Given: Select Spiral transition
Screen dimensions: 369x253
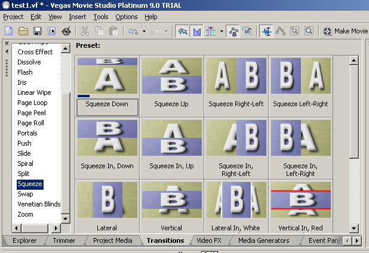Looking at the screenshot, I should click(25, 163).
